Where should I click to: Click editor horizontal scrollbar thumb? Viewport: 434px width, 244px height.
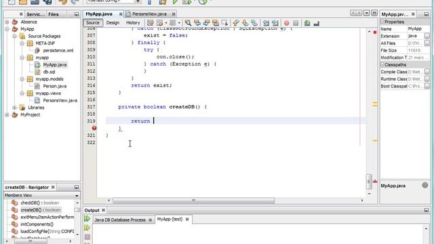pyautogui.click(x=193, y=201)
